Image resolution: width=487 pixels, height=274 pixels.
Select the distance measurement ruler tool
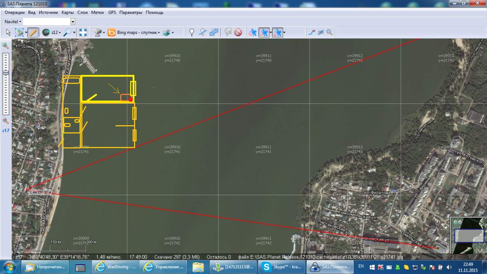pyautogui.click(x=33, y=32)
